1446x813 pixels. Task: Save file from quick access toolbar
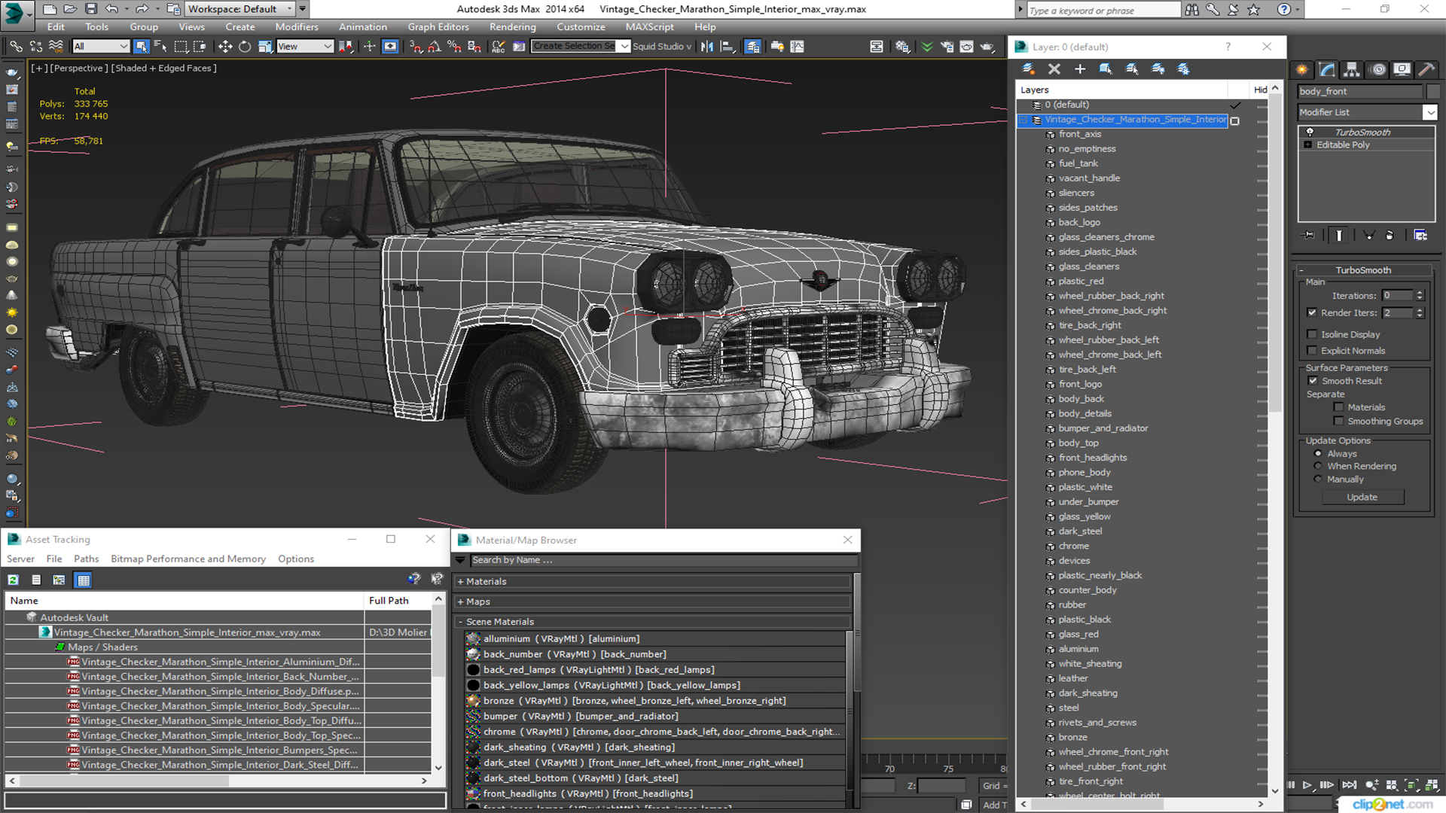(x=90, y=9)
